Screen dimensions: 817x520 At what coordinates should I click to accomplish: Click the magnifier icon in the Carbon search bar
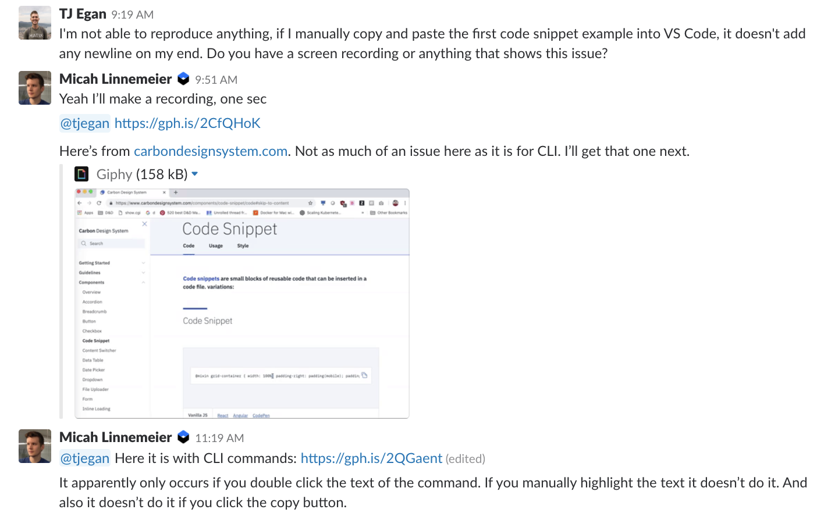click(84, 243)
